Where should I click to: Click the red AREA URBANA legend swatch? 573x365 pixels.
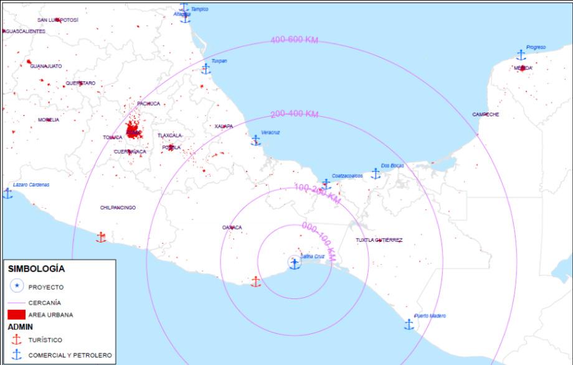coord(16,315)
